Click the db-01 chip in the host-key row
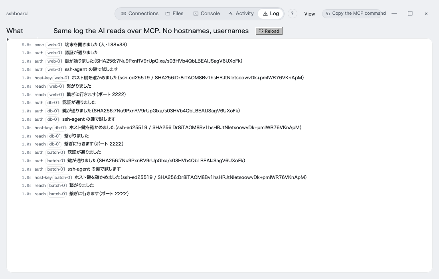The height and width of the screenshot is (279, 439). pos(60,128)
